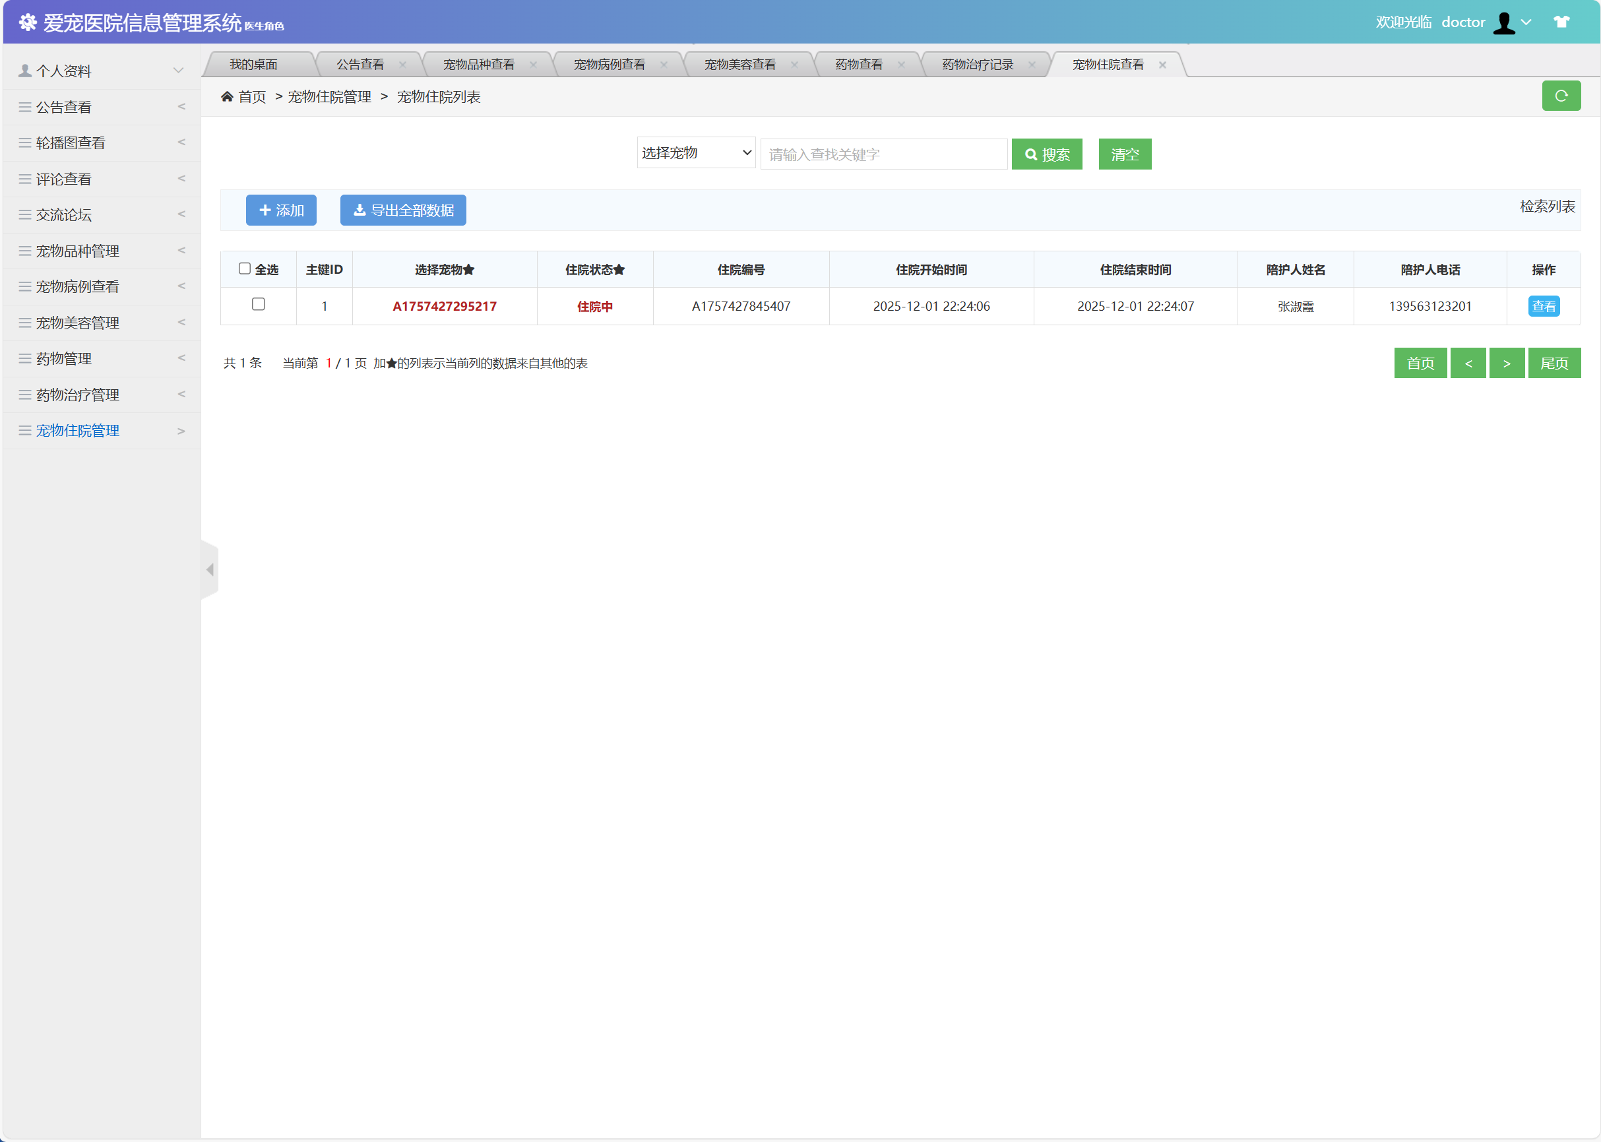Close the 宠物住院查看 tab via X icon
The height and width of the screenshot is (1142, 1601).
click(x=1162, y=65)
